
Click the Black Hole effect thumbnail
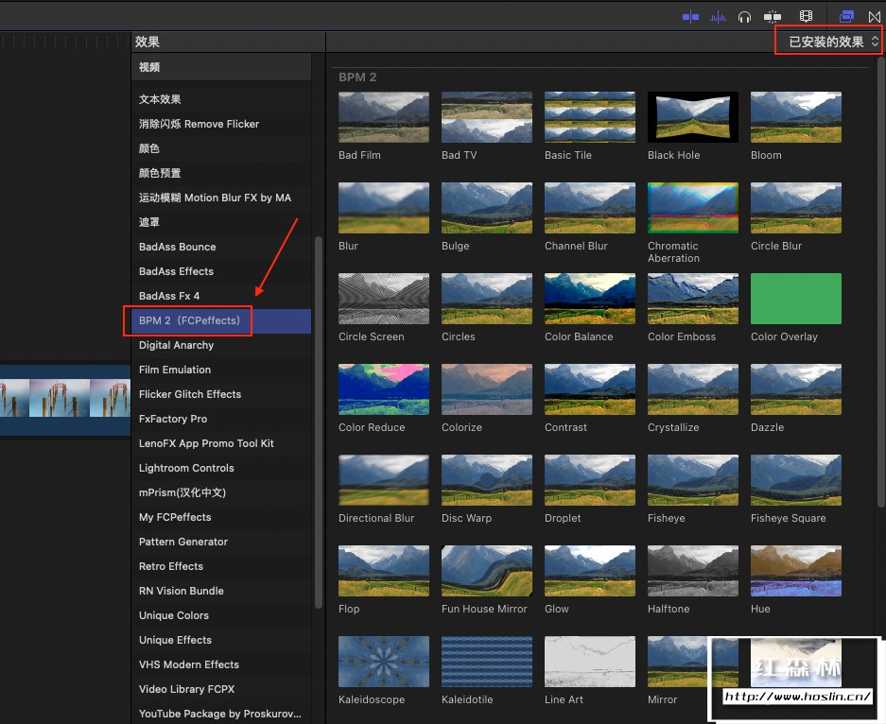[x=692, y=117]
